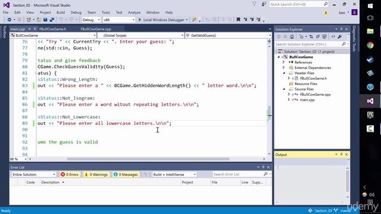
Task: Click Collapse All in Solution Explorer
Action: coord(317,37)
